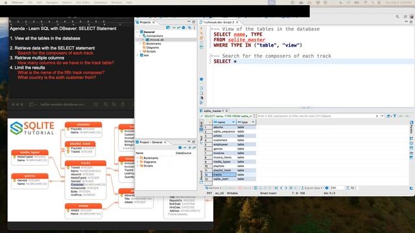Click the link icon in Project - General toolbar

(x=195, y=148)
